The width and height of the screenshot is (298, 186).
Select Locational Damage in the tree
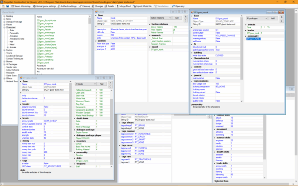tap(14, 56)
